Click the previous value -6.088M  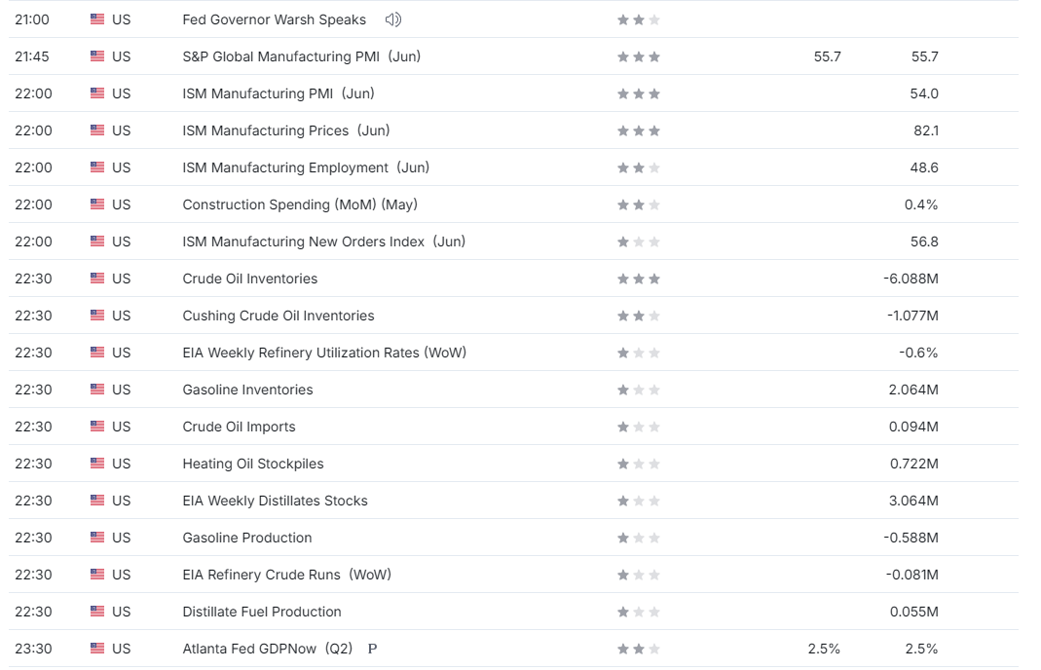click(911, 279)
